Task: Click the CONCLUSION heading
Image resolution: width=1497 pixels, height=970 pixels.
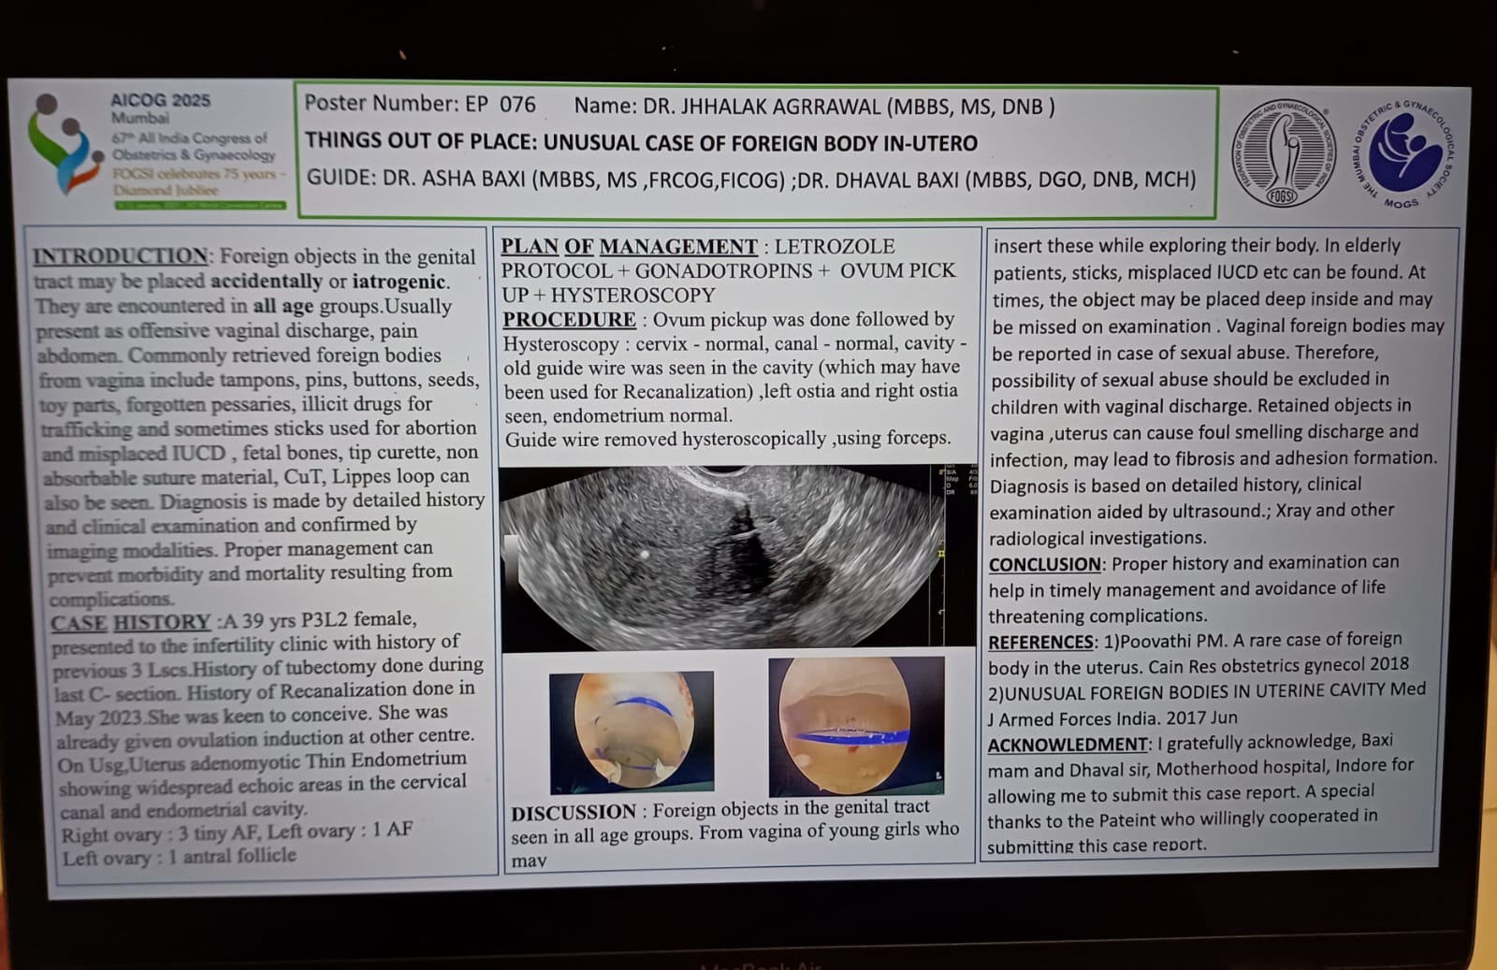Action: (x=1044, y=564)
